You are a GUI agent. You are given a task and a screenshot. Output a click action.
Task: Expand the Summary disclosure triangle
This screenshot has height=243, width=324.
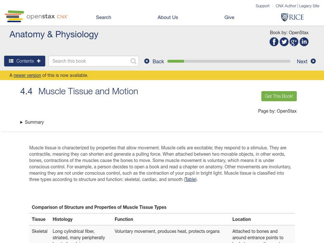click(x=21, y=122)
